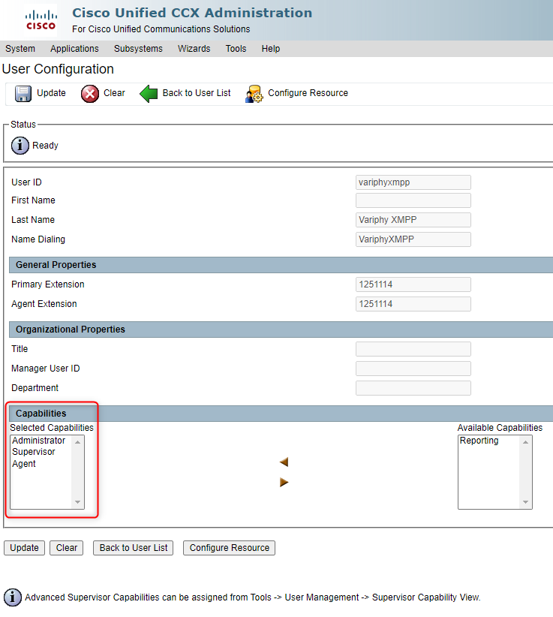Click the Manager User ID field
The image size is (553, 617).
pyautogui.click(x=413, y=369)
